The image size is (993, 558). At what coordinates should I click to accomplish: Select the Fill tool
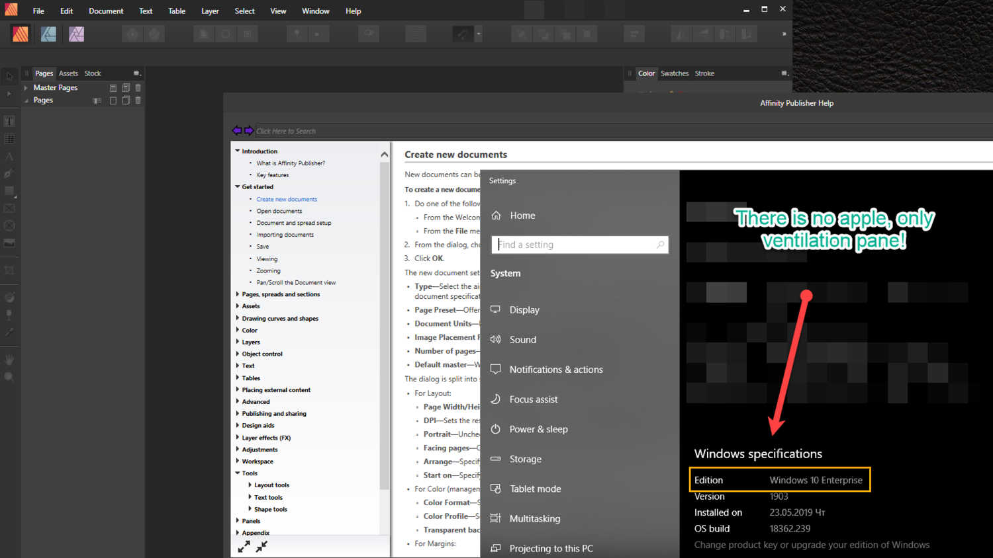[9, 298]
